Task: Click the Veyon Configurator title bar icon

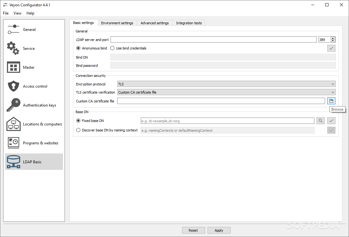Action: [5, 5]
